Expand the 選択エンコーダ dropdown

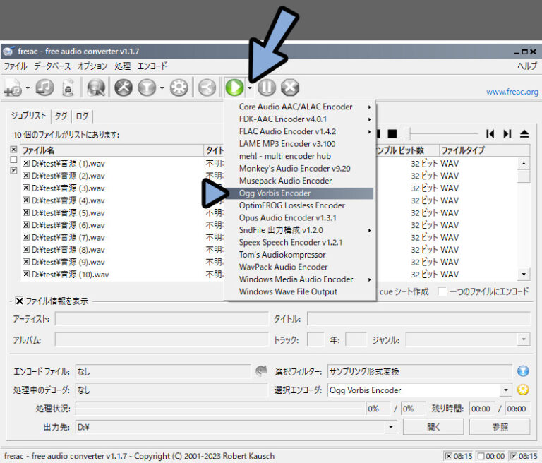[x=506, y=390]
